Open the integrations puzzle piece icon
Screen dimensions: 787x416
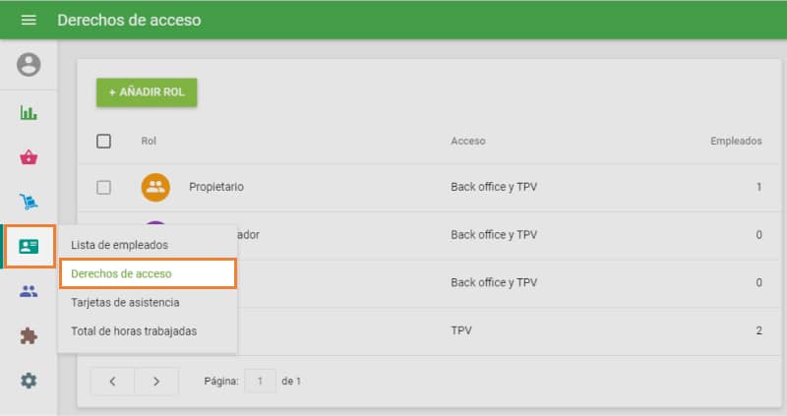click(29, 336)
